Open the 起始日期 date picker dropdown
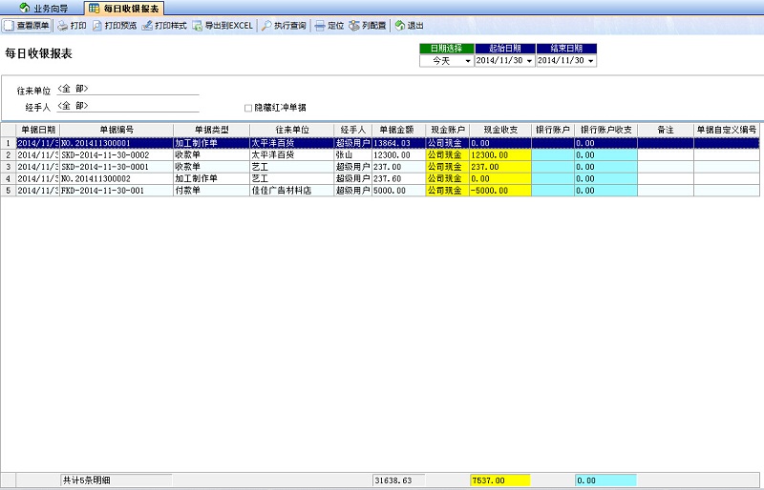The image size is (764, 490). coord(529,61)
